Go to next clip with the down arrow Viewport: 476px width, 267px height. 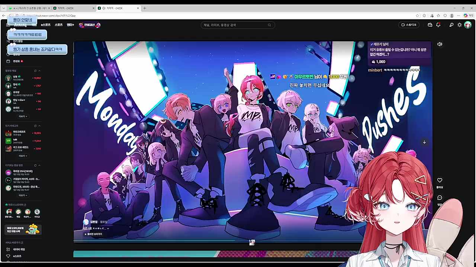coord(424,142)
